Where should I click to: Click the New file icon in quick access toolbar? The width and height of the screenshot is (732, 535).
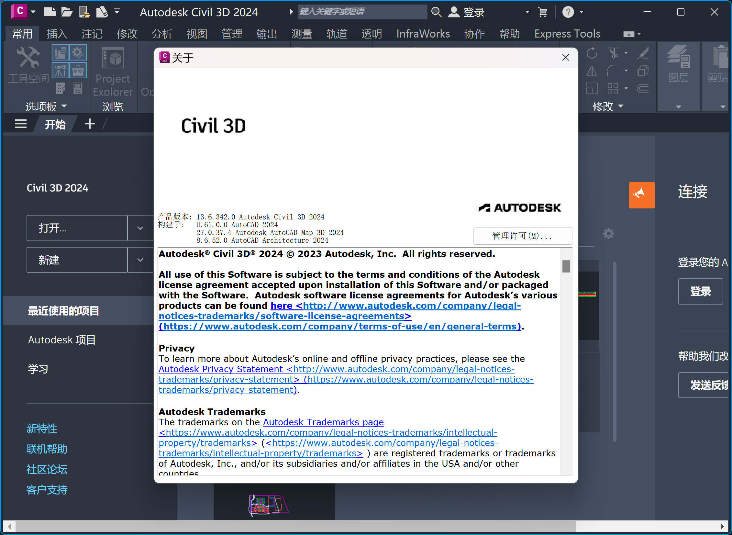[x=50, y=12]
